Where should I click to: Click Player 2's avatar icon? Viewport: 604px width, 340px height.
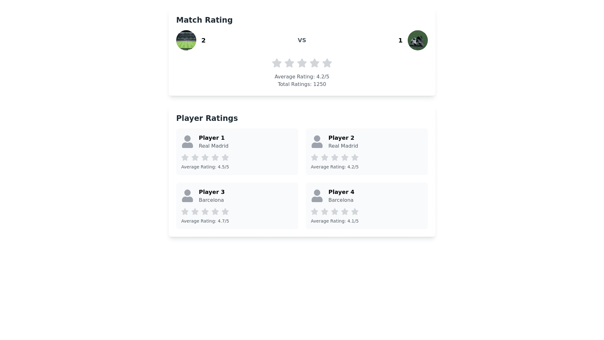coord(317,142)
